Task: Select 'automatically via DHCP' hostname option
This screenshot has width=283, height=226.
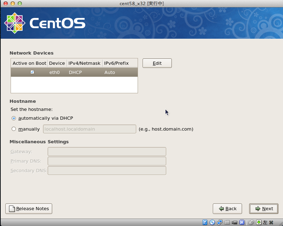Action: pos(14,118)
